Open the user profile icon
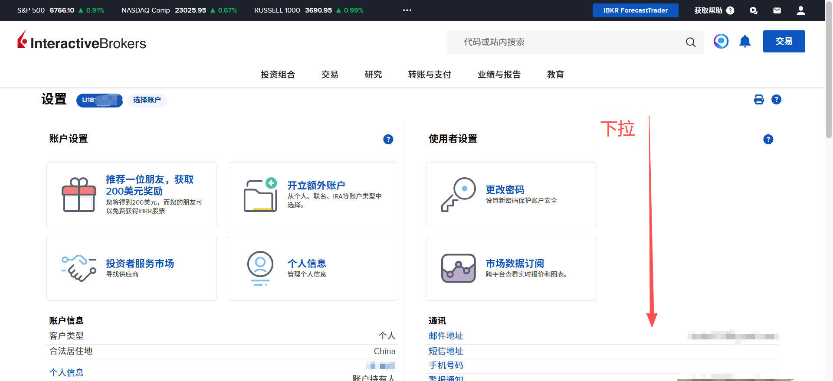The width and height of the screenshot is (833, 381). (801, 10)
